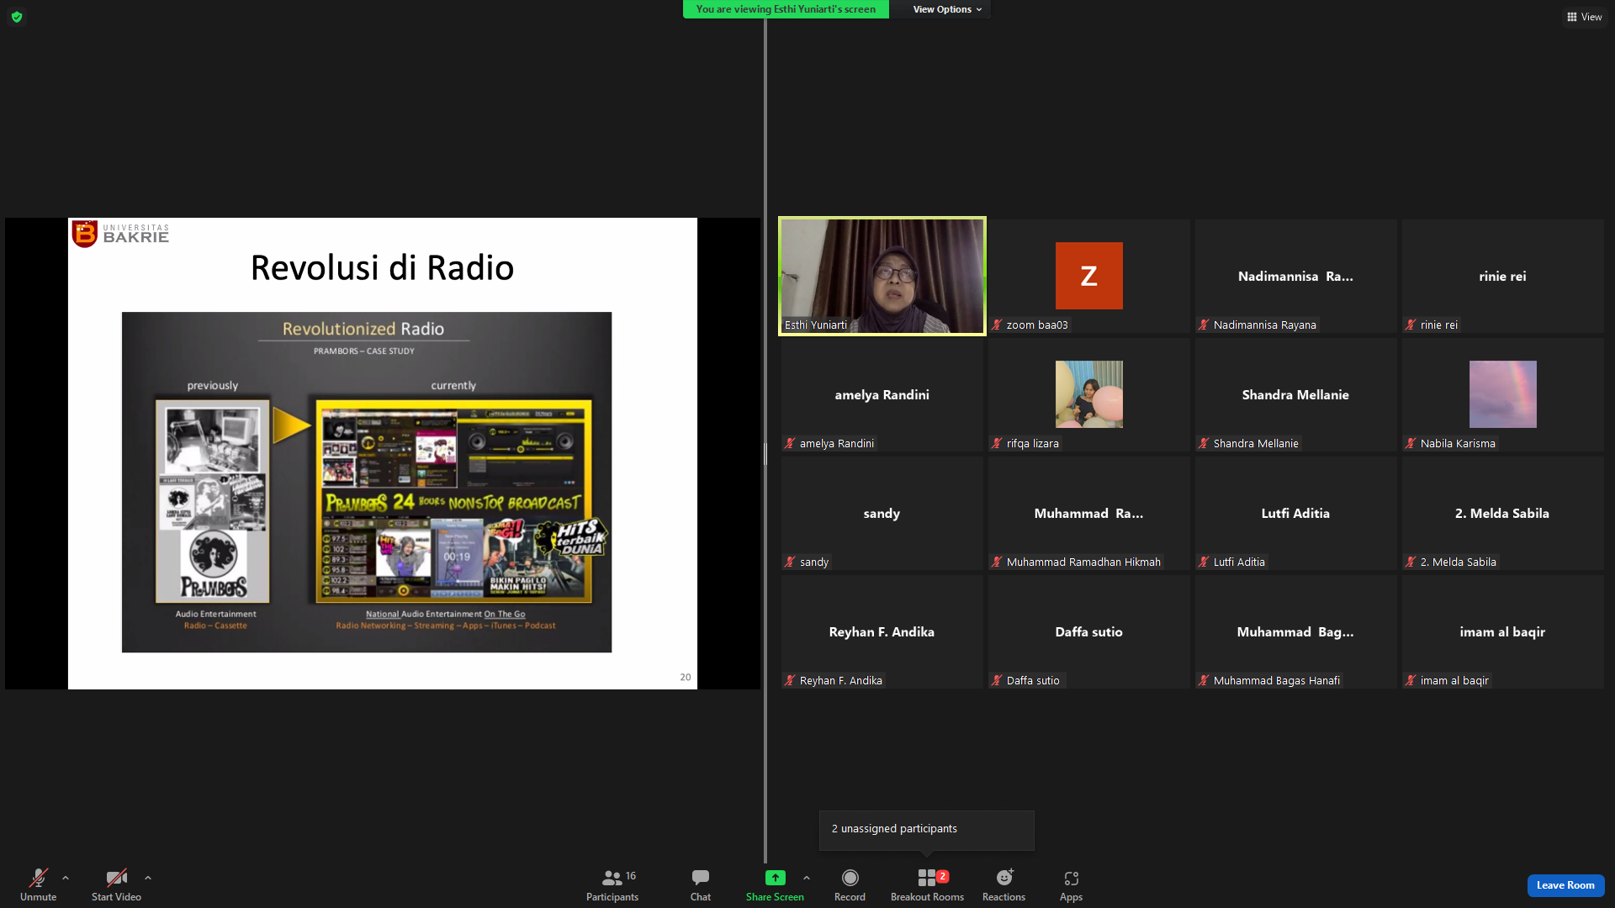Select the rinie rei participant tile
The height and width of the screenshot is (908, 1615).
tap(1502, 277)
